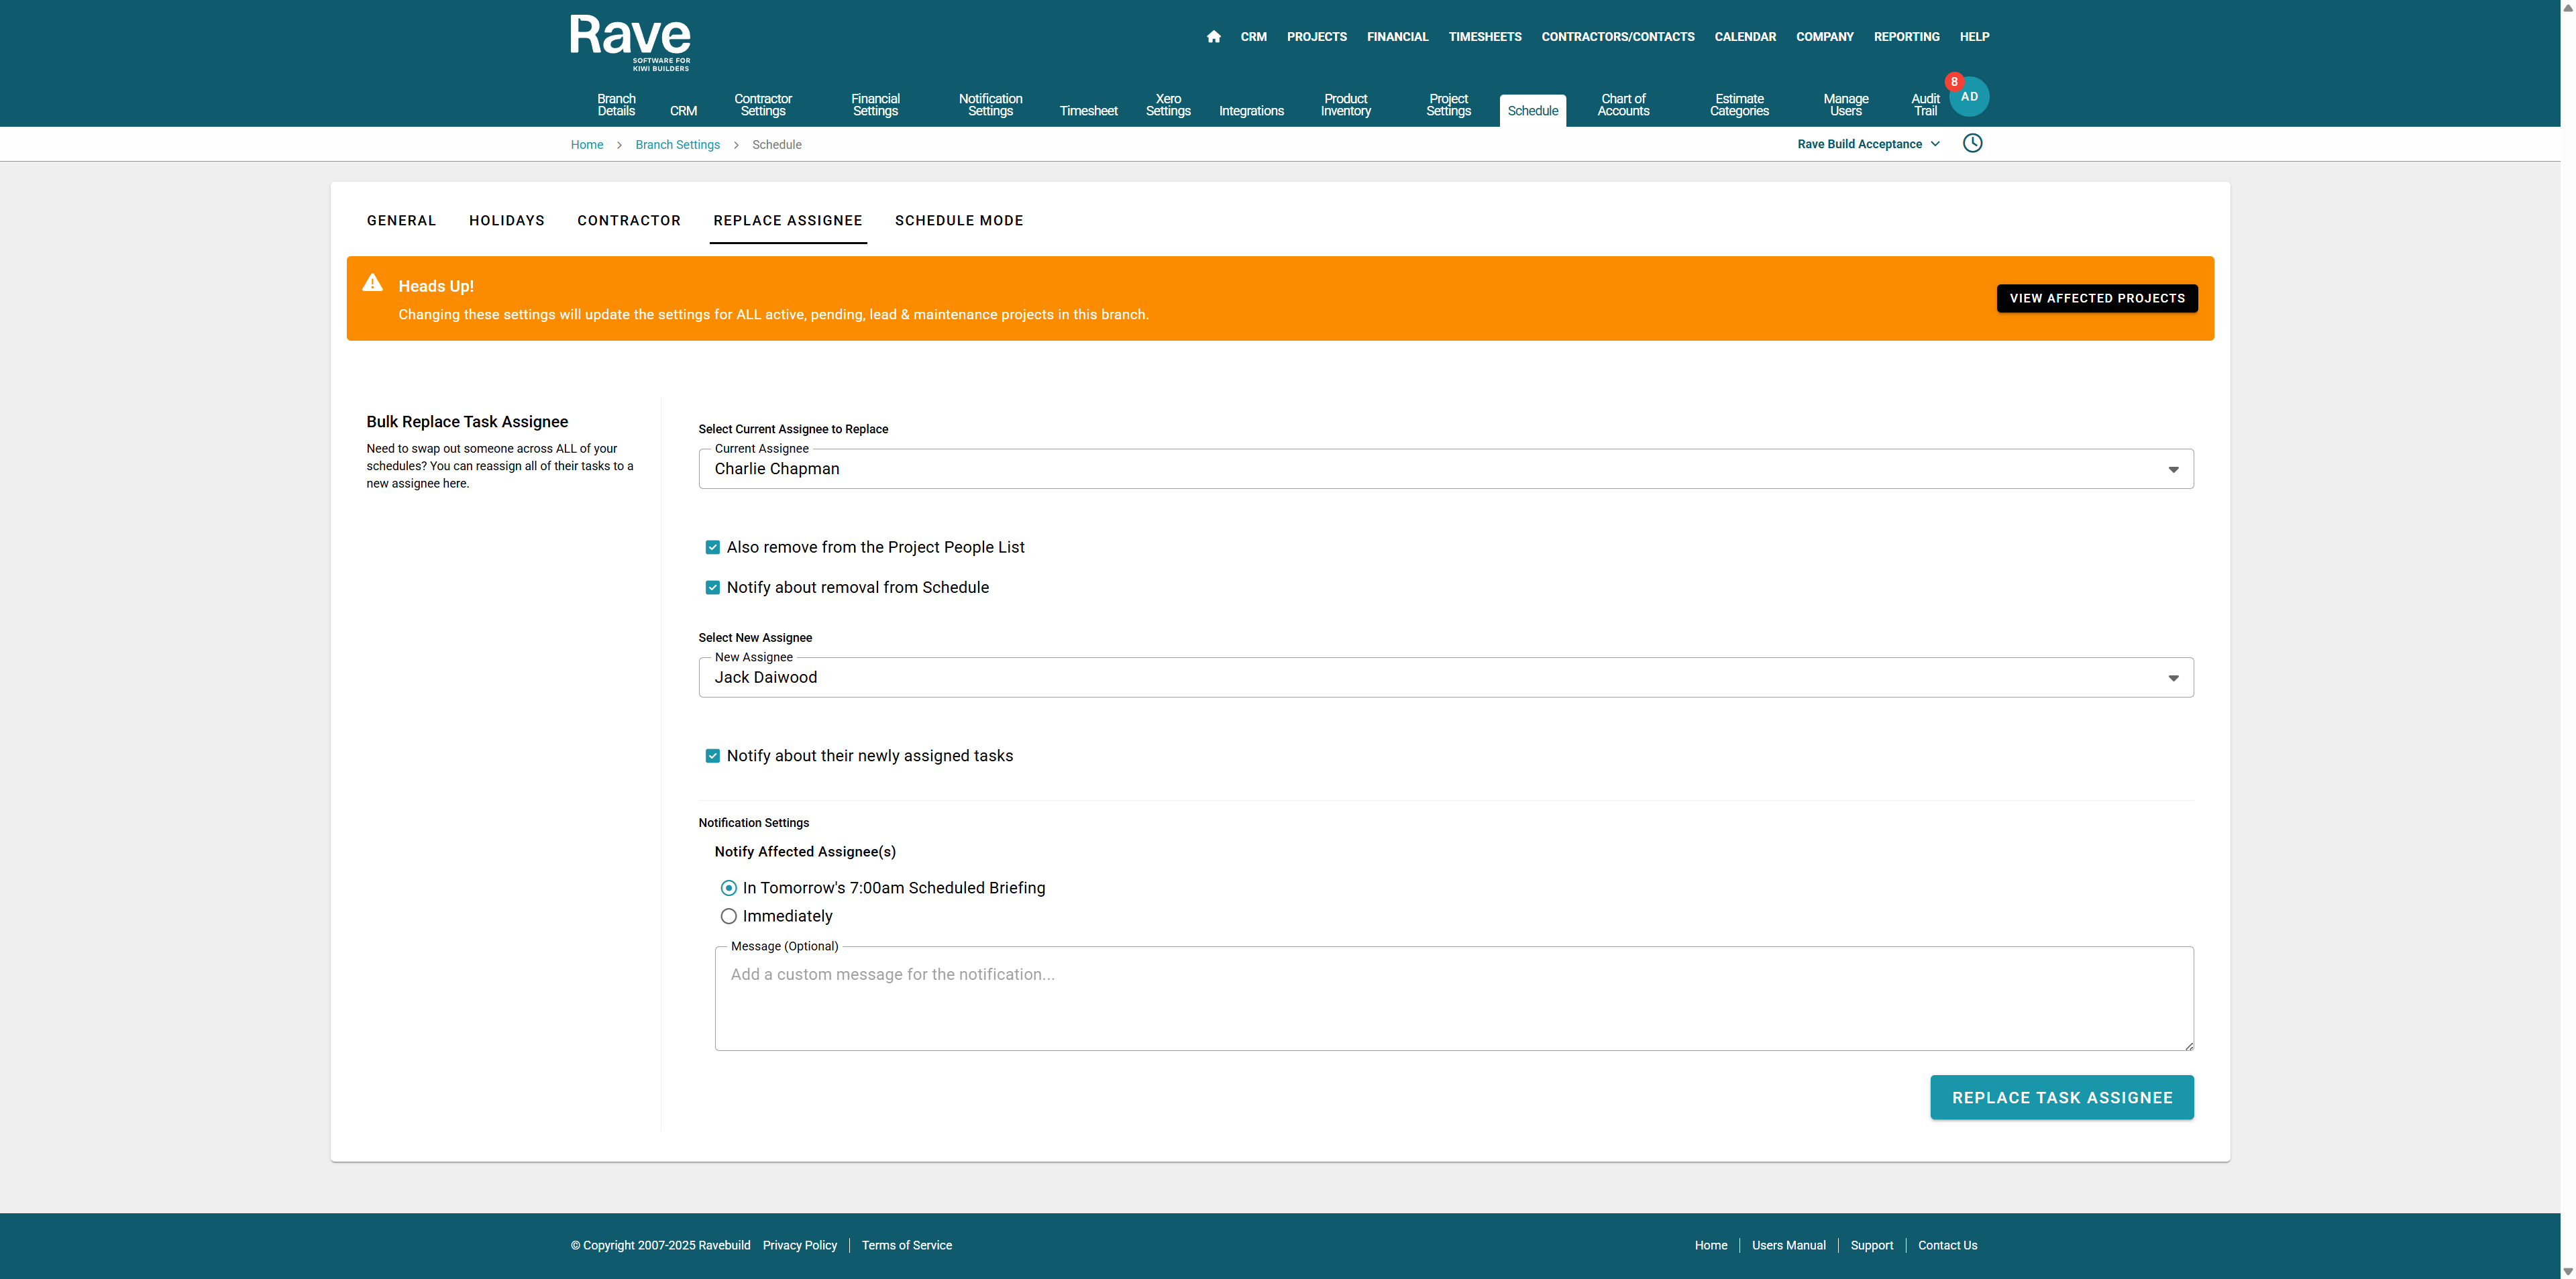Image resolution: width=2576 pixels, height=1279 pixels.
Task: Uncheck Notify about their newly assigned tasks
Action: click(x=712, y=756)
